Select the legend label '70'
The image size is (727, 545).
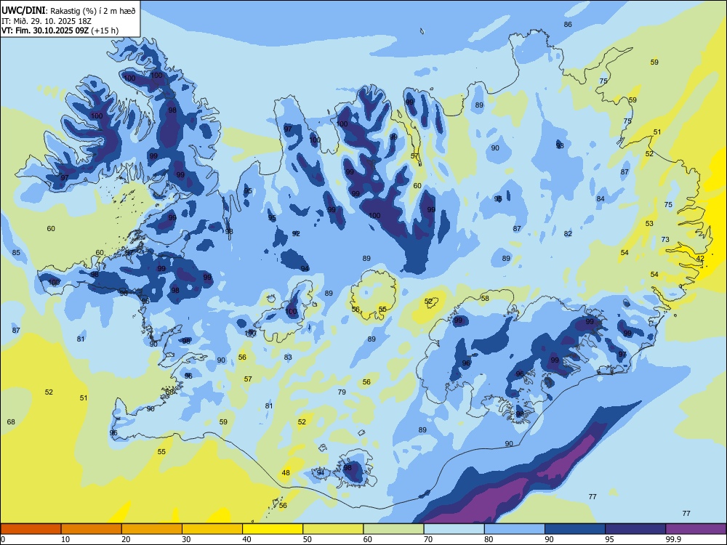(x=428, y=539)
